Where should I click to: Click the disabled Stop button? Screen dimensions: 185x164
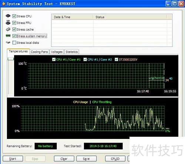click(35, 159)
